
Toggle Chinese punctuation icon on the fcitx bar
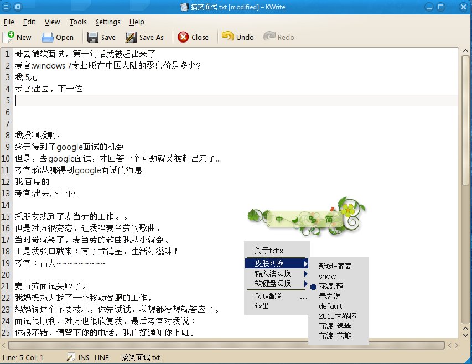[x=313, y=220]
